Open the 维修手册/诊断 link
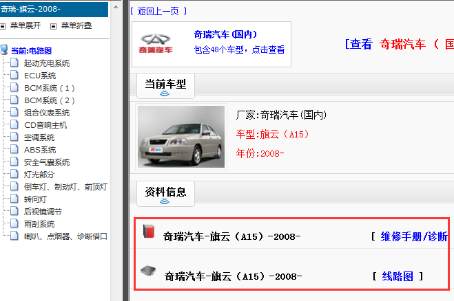 point(414,236)
